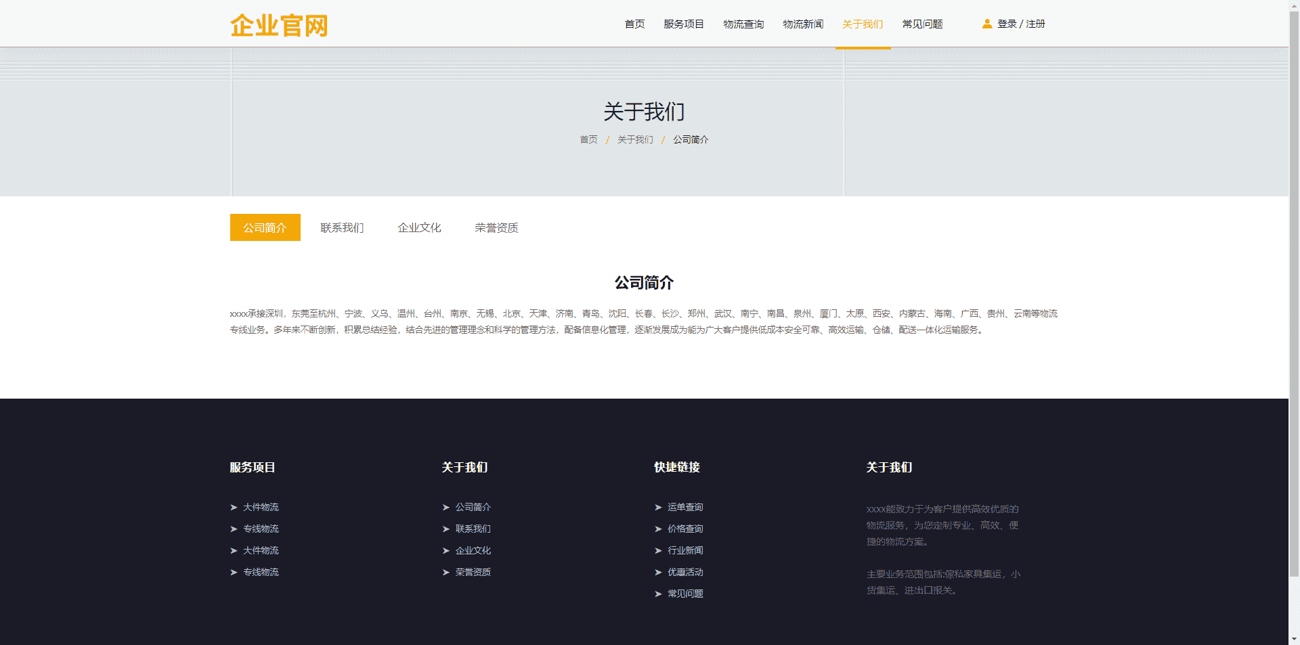Click arrow icon beside first 专线物流 footer link
The width and height of the screenshot is (1300, 645).
tap(234, 529)
